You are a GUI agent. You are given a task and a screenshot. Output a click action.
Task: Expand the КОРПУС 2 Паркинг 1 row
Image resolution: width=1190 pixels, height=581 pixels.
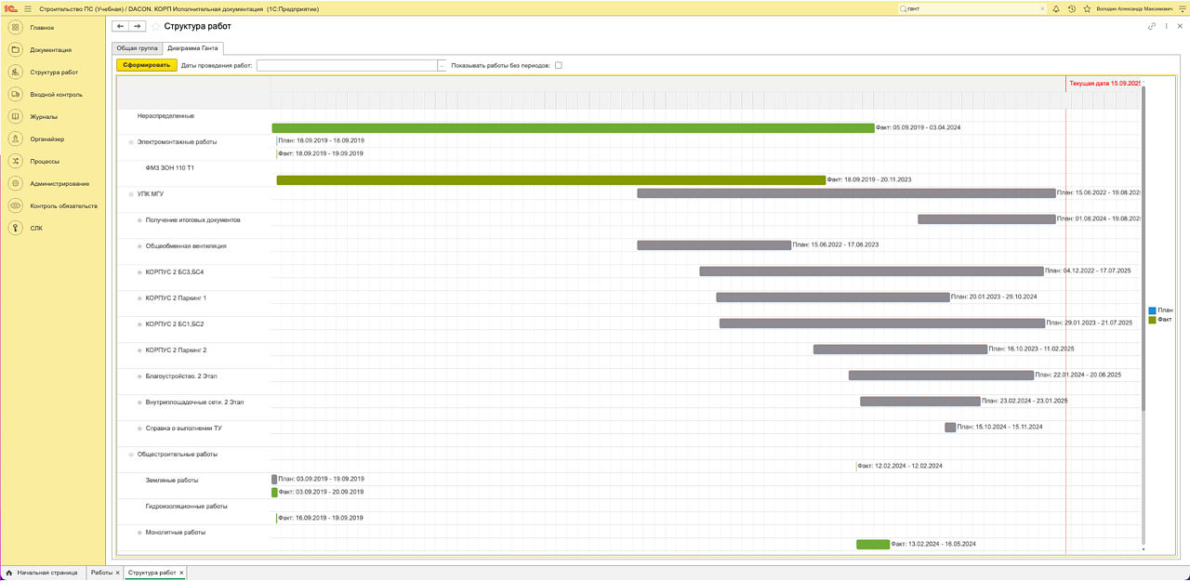[139, 298]
